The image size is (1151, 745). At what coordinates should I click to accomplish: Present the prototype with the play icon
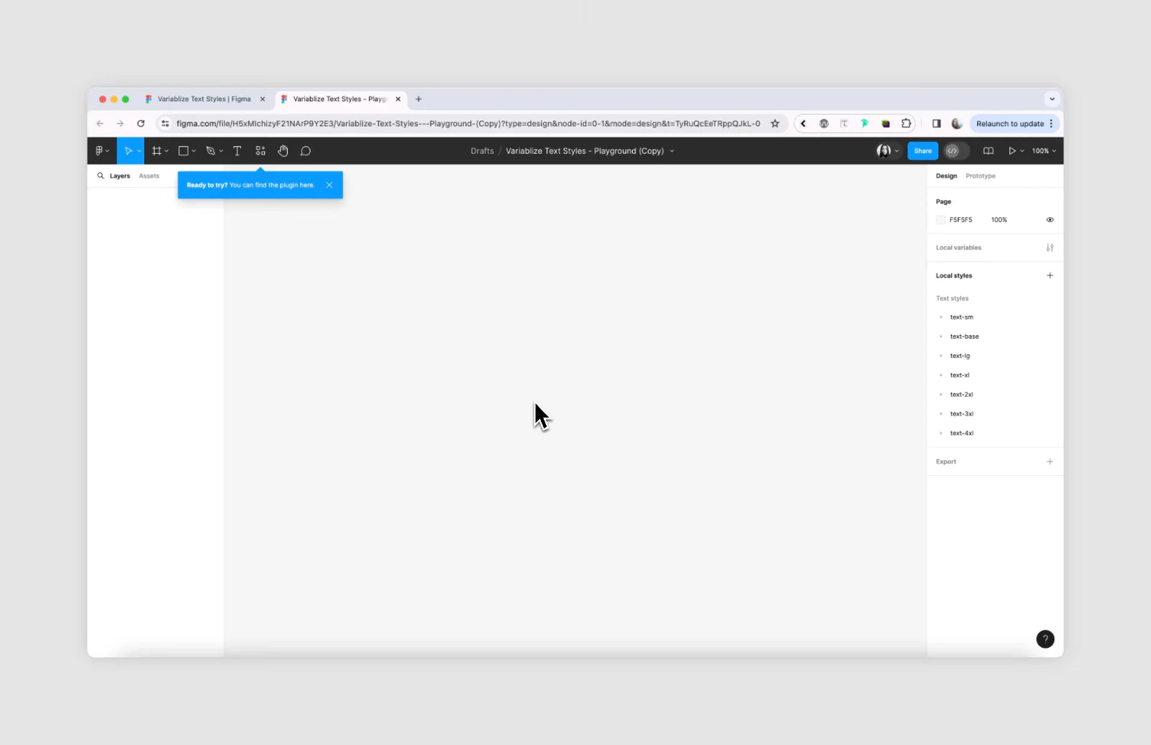[x=1011, y=151]
